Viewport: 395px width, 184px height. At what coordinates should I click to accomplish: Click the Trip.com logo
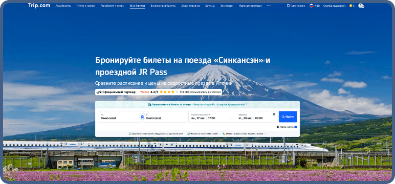click(x=39, y=6)
